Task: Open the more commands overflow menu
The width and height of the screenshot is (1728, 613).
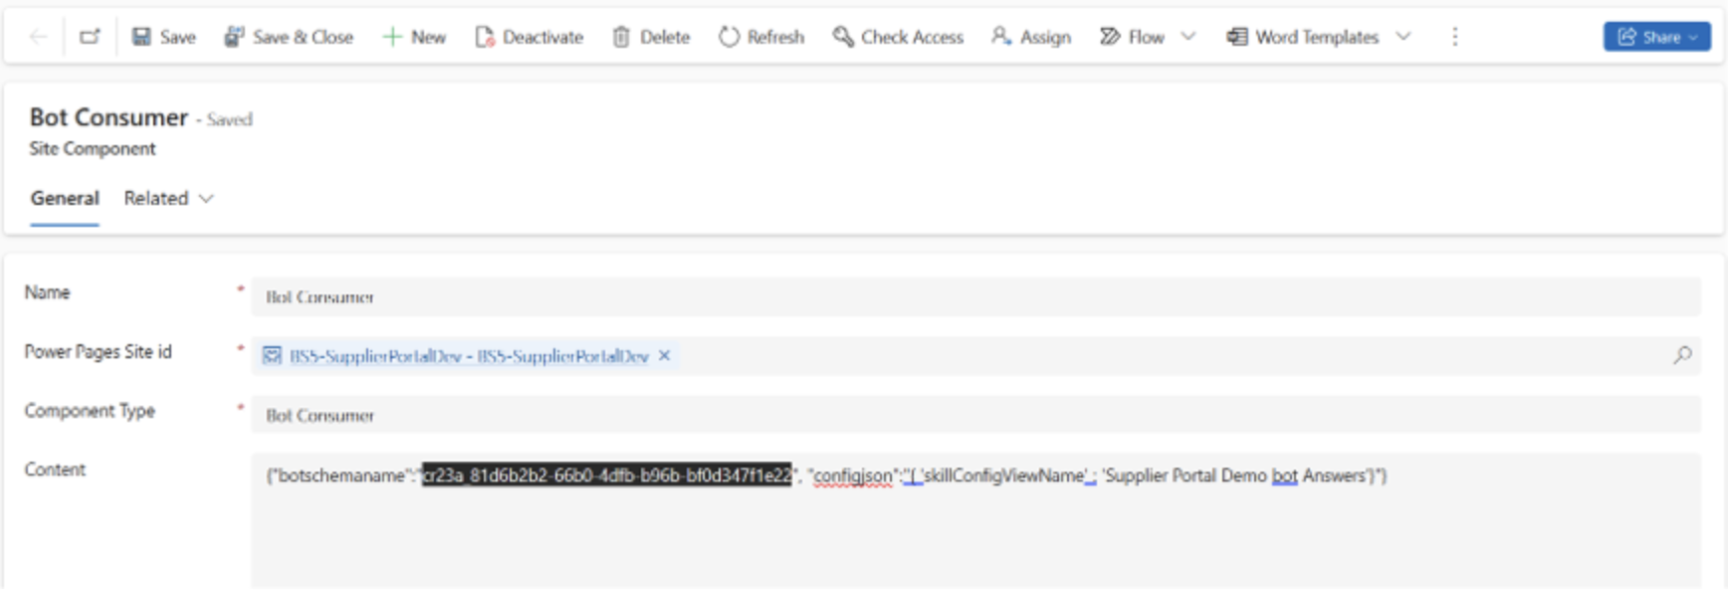Action: 1455,37
